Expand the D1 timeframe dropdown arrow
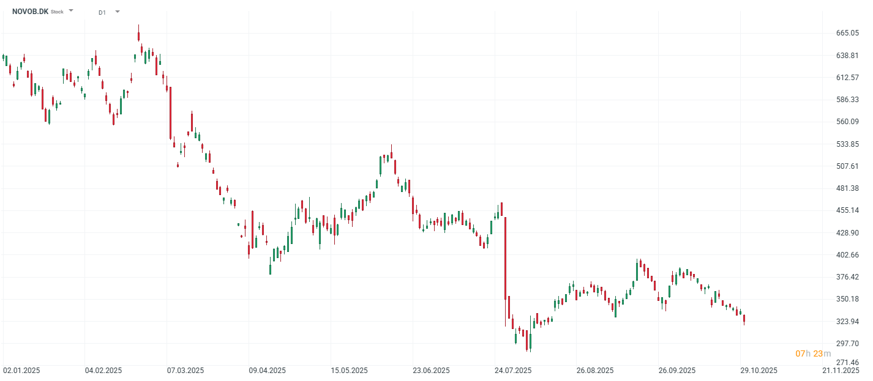 click(118, 11)
